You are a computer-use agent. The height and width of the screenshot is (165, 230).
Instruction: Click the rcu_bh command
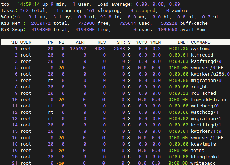click(x=199, y=87)
